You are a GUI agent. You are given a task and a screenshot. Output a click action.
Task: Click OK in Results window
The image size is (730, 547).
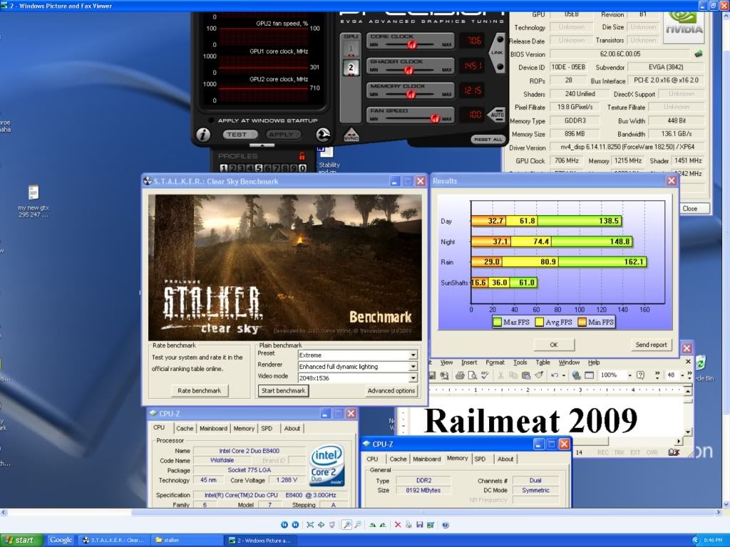[x=553, y=345]
